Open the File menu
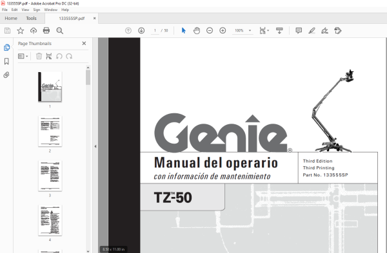This screenshot has height=253, width=387. tap(5, 10)
